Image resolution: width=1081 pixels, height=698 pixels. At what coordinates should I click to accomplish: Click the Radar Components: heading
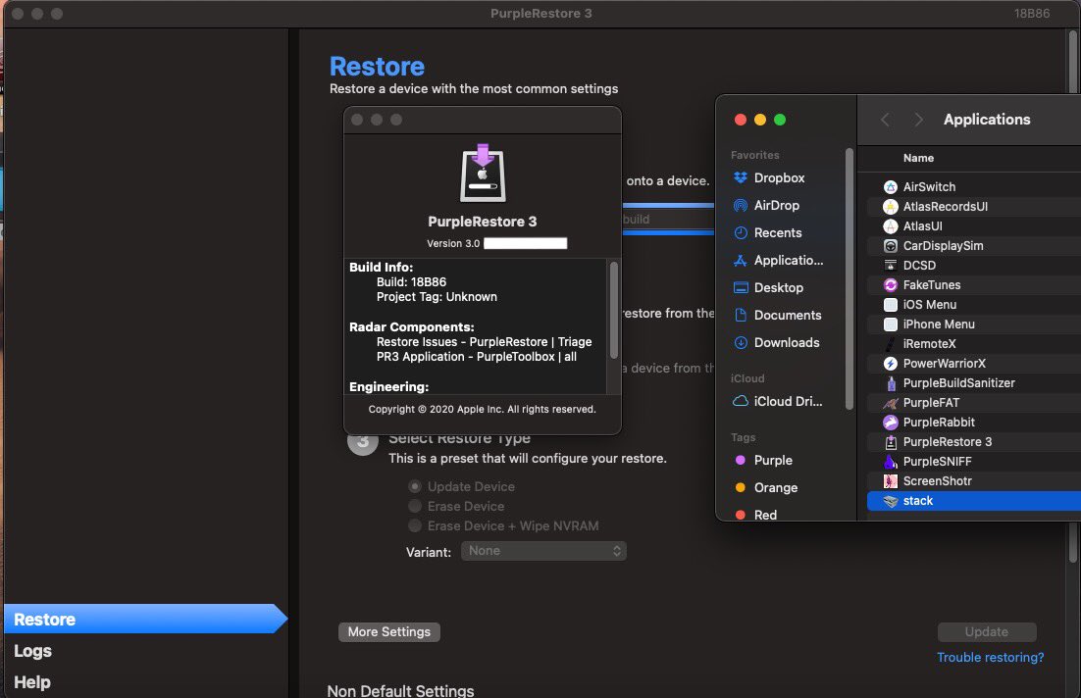[x=412, y=327]
